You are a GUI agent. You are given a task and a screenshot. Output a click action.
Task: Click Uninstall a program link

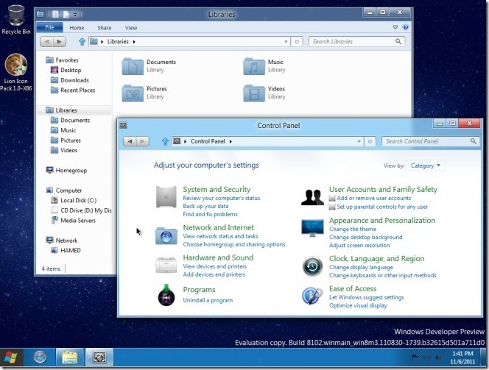pos(208,300)
